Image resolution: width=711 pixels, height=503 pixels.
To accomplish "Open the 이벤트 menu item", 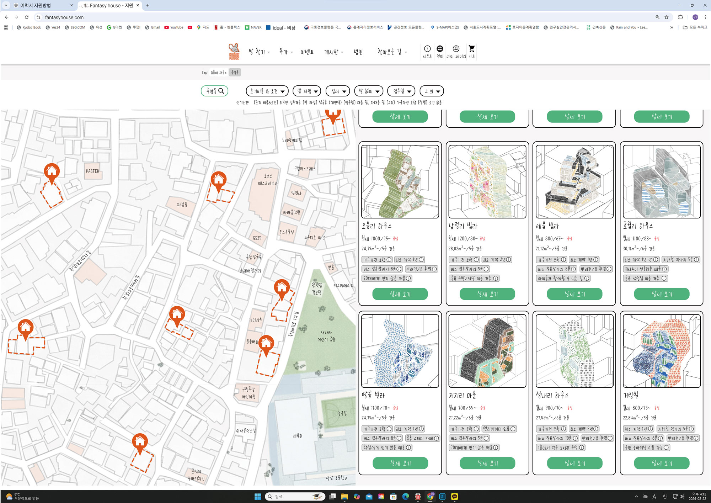I will [x=307, y=52].
